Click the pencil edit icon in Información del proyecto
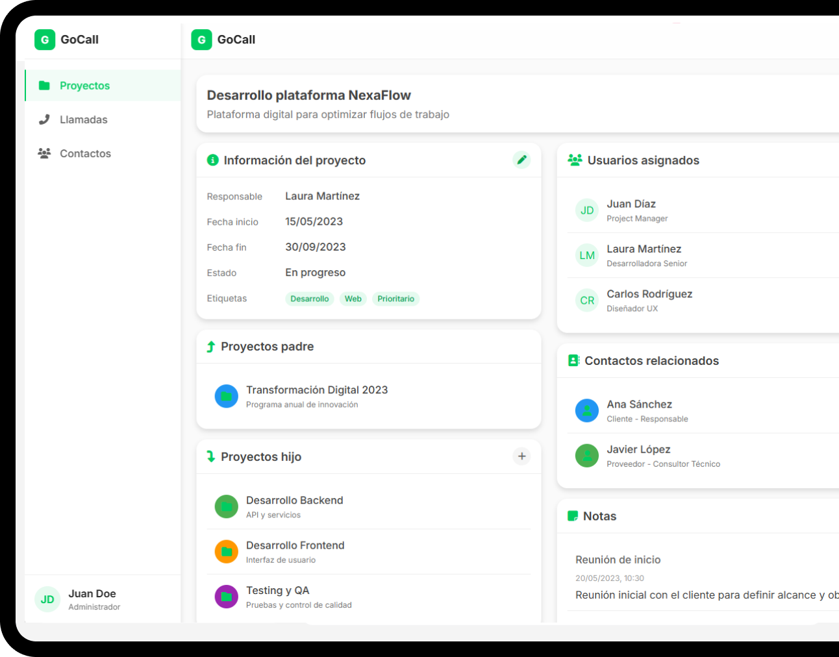The height and width of the screenshot is (657, 839). coord(521,160)
